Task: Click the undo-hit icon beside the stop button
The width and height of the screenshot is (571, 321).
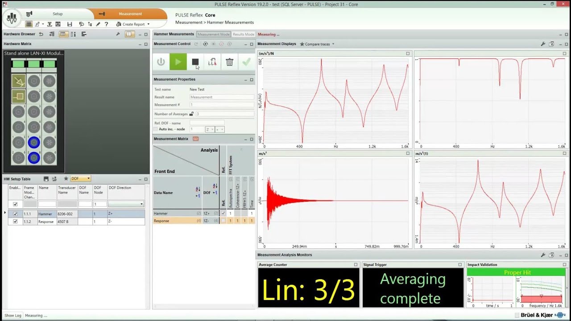Action: coord(212,62)
